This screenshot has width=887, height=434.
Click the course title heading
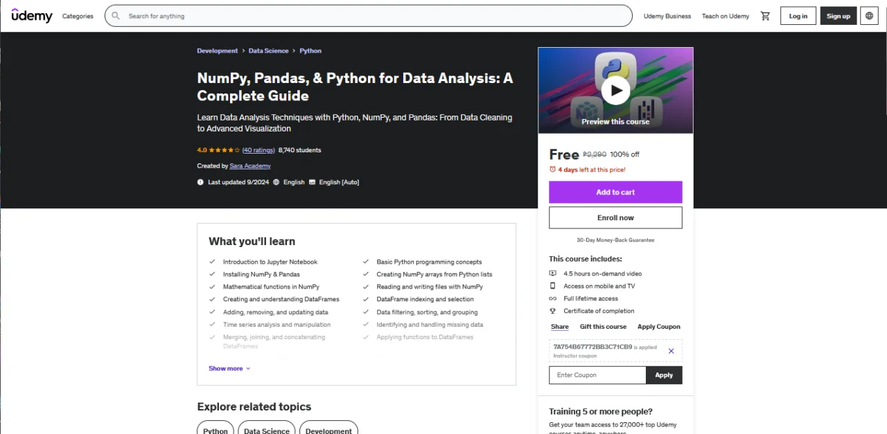coord(355,87)
